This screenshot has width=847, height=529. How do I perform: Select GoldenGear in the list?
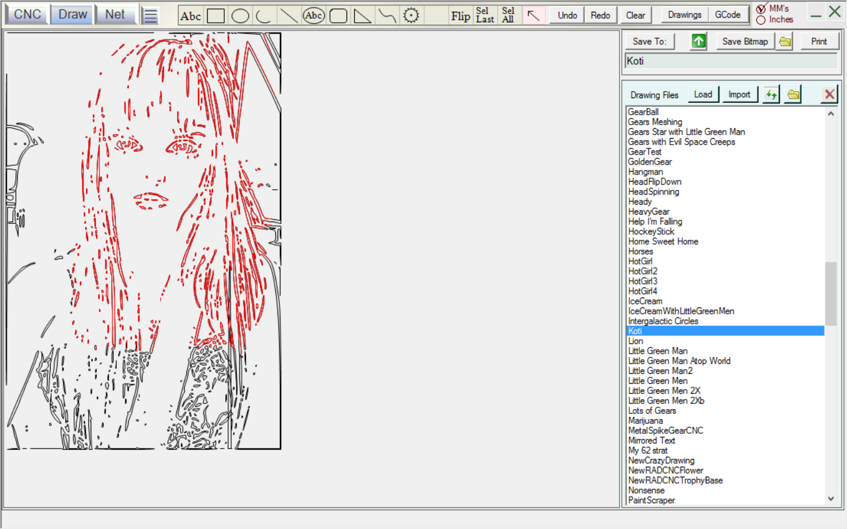click(x=649, y=162)
